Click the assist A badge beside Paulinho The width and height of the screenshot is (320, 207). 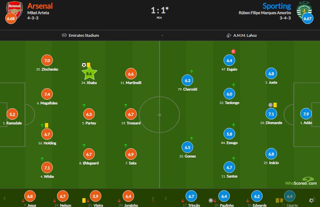pyautogui.click(x=211, y=200)
